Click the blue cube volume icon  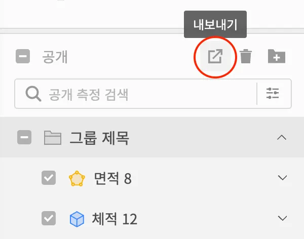click(77, 219)
